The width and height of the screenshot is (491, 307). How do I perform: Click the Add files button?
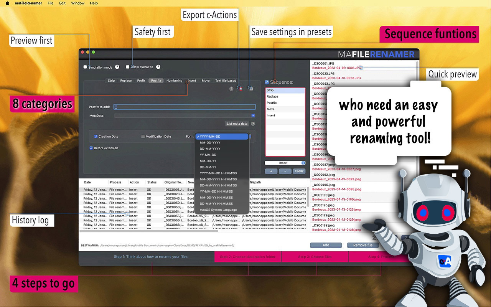[326, 245]
